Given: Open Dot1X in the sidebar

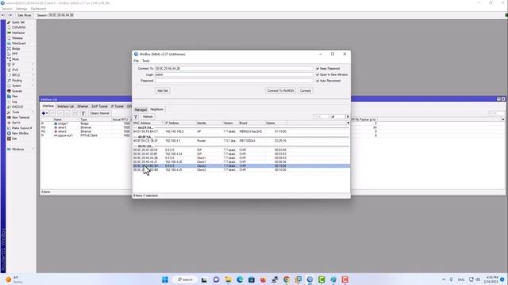Looking at the screenshot, I should pos(16,123).
